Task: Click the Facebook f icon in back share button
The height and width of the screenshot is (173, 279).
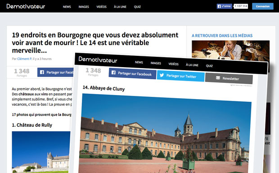Action: pyautogui.click(x=42, y=72)
